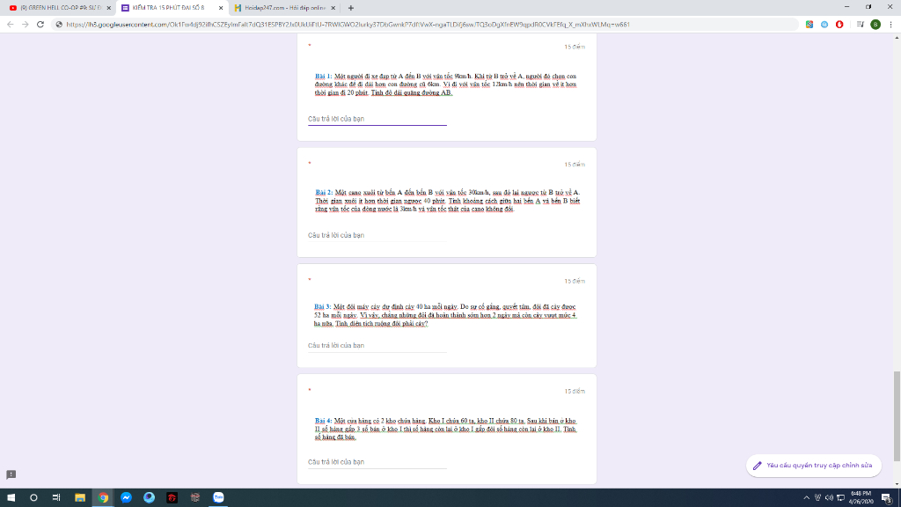Viewport: 901px width, 507px height.
Task: Answer field under Bài 2
Action: [x=377, y=235]
